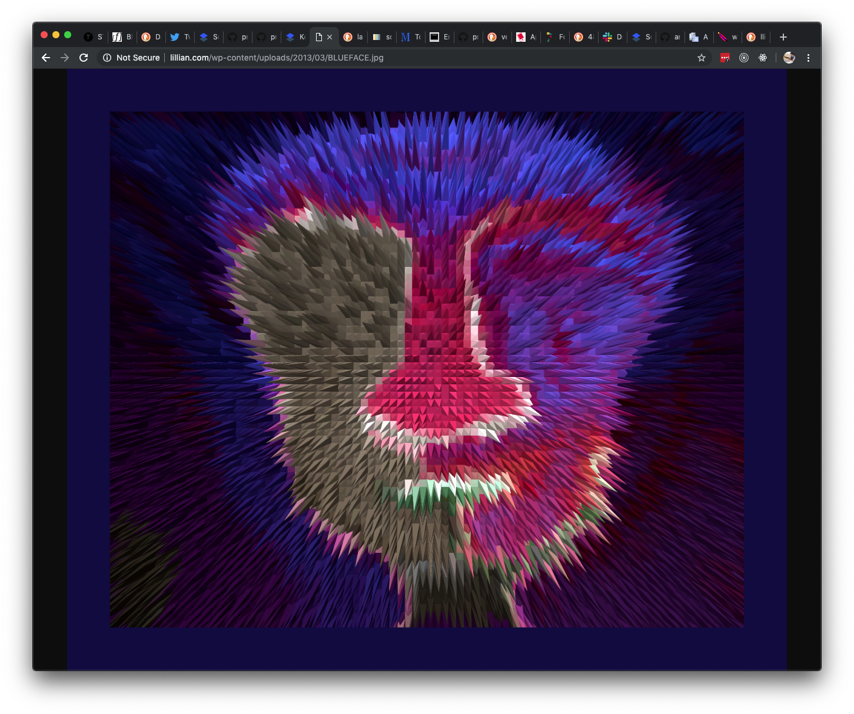
Task: Switch to the DuckDuckGo '4' tab
Action: pyautogui.click(x=584, y=37)
